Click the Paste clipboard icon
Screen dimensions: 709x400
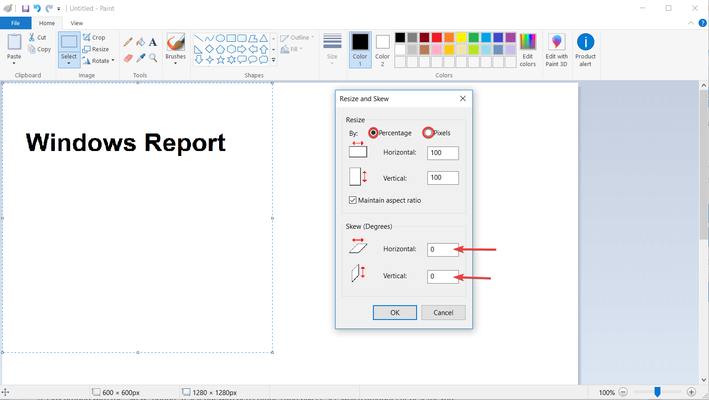[x=14, y=42]
